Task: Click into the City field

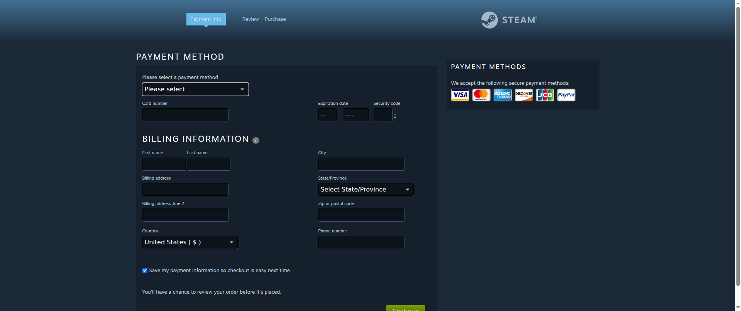Action: [361, 164]
